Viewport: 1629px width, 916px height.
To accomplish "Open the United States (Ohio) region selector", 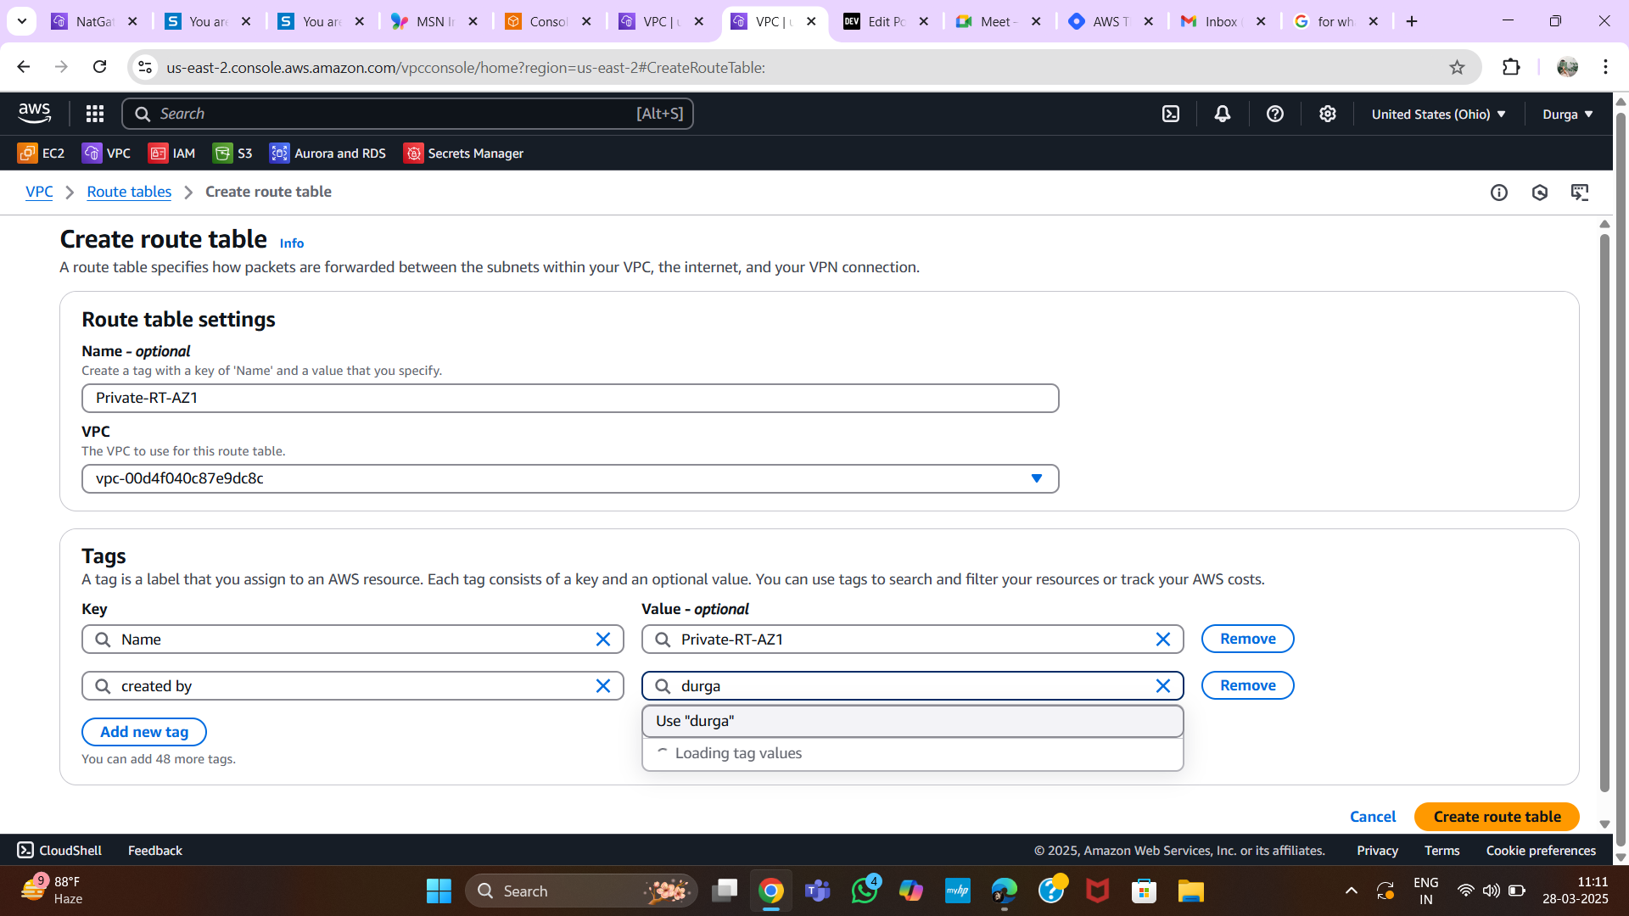I will (x=1438, y=114).
